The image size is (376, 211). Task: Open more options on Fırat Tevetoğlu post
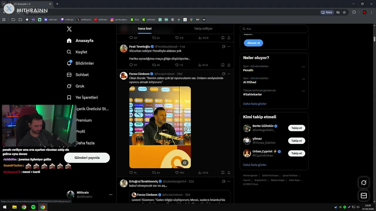point(229,47)
